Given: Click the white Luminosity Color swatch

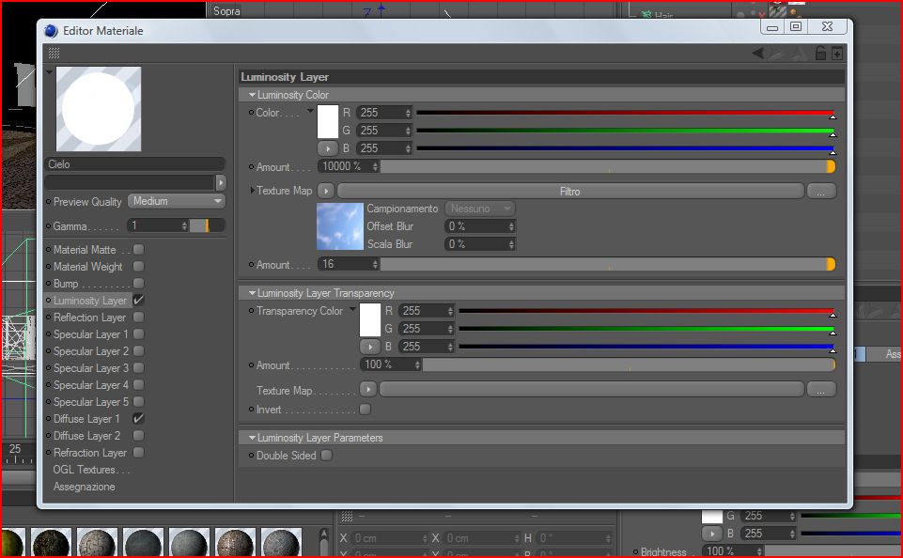Looking at the screenshot, I should (328, 121).
